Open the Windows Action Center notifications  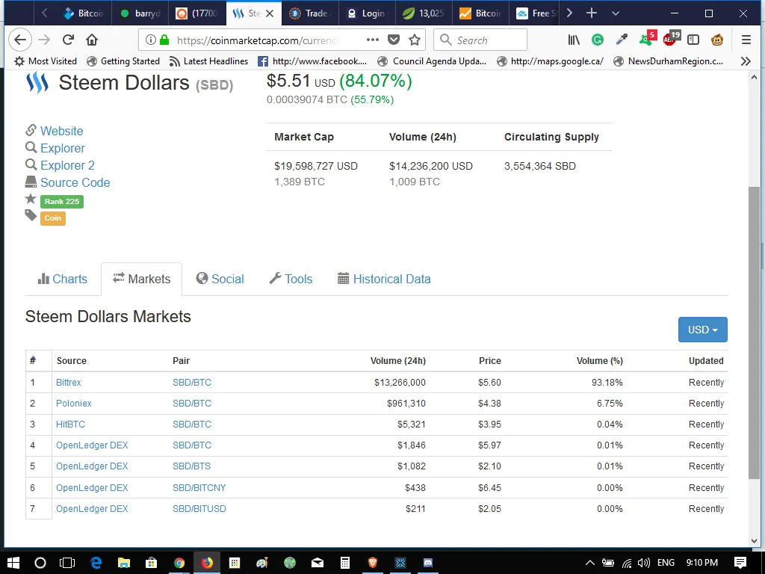(x=740, y=563)
